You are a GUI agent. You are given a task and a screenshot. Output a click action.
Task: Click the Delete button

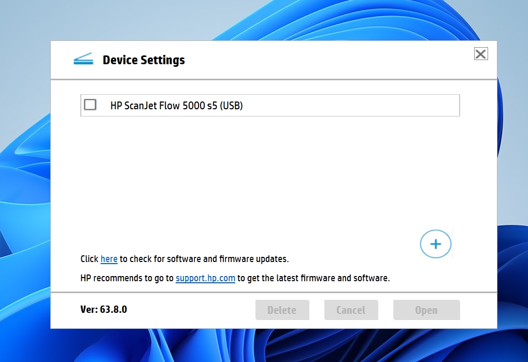coord(282,310)
